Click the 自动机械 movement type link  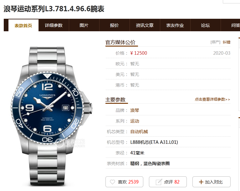click(139, 132)
